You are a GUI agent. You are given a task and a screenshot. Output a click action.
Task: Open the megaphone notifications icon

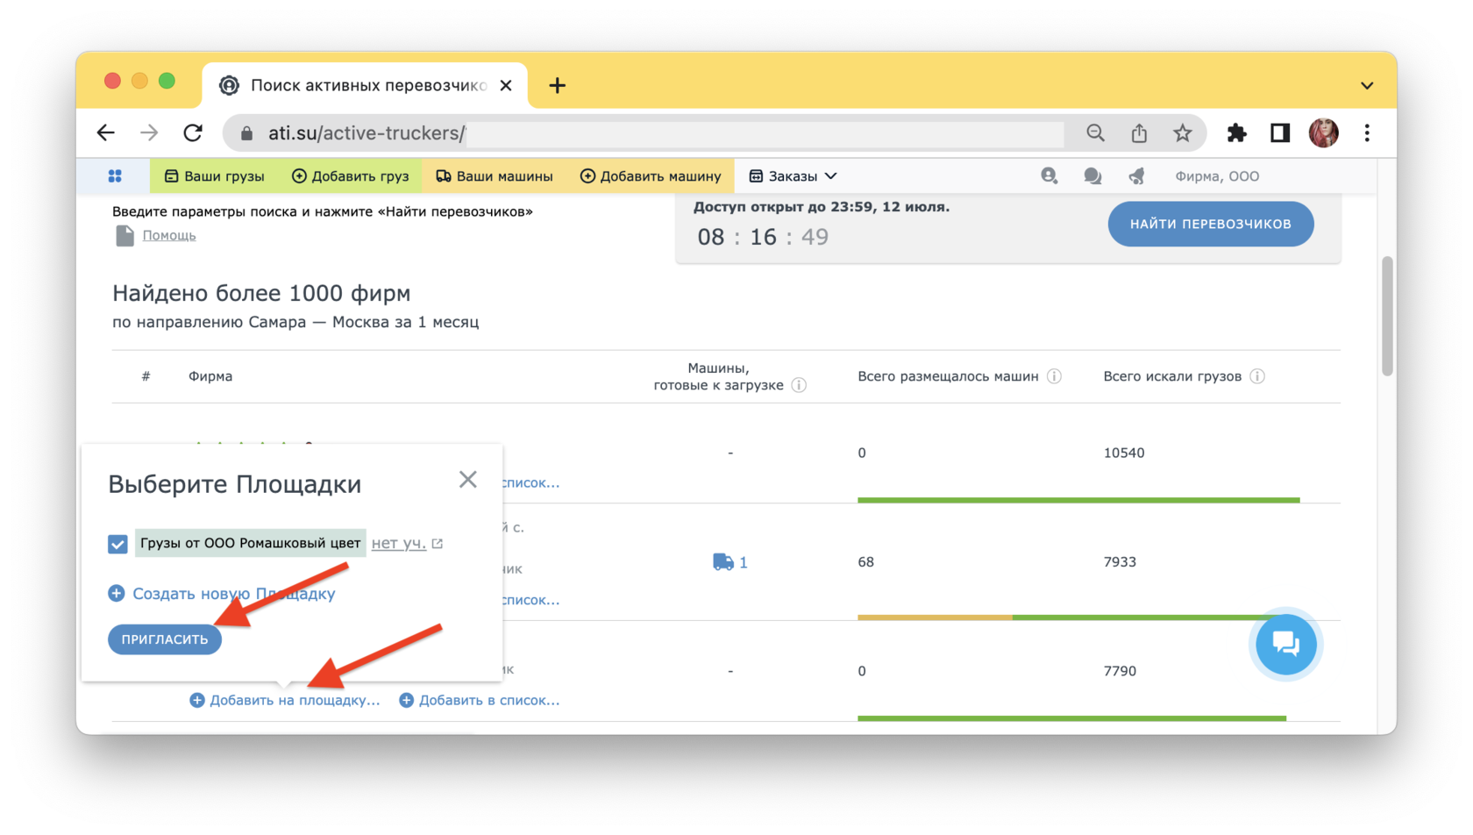tap(1136, 176)
